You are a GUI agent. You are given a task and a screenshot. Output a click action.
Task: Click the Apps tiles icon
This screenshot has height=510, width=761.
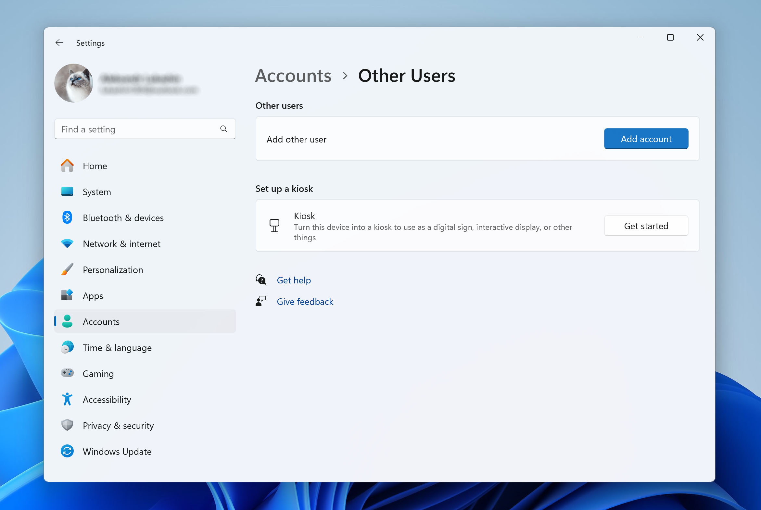[x=67, y=295]
